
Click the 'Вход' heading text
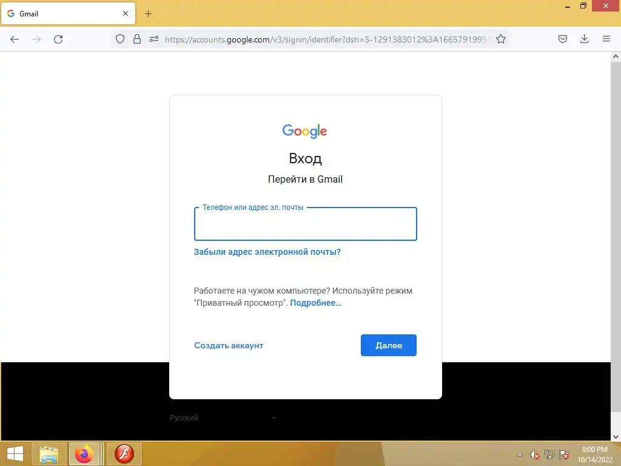[306, 158]
